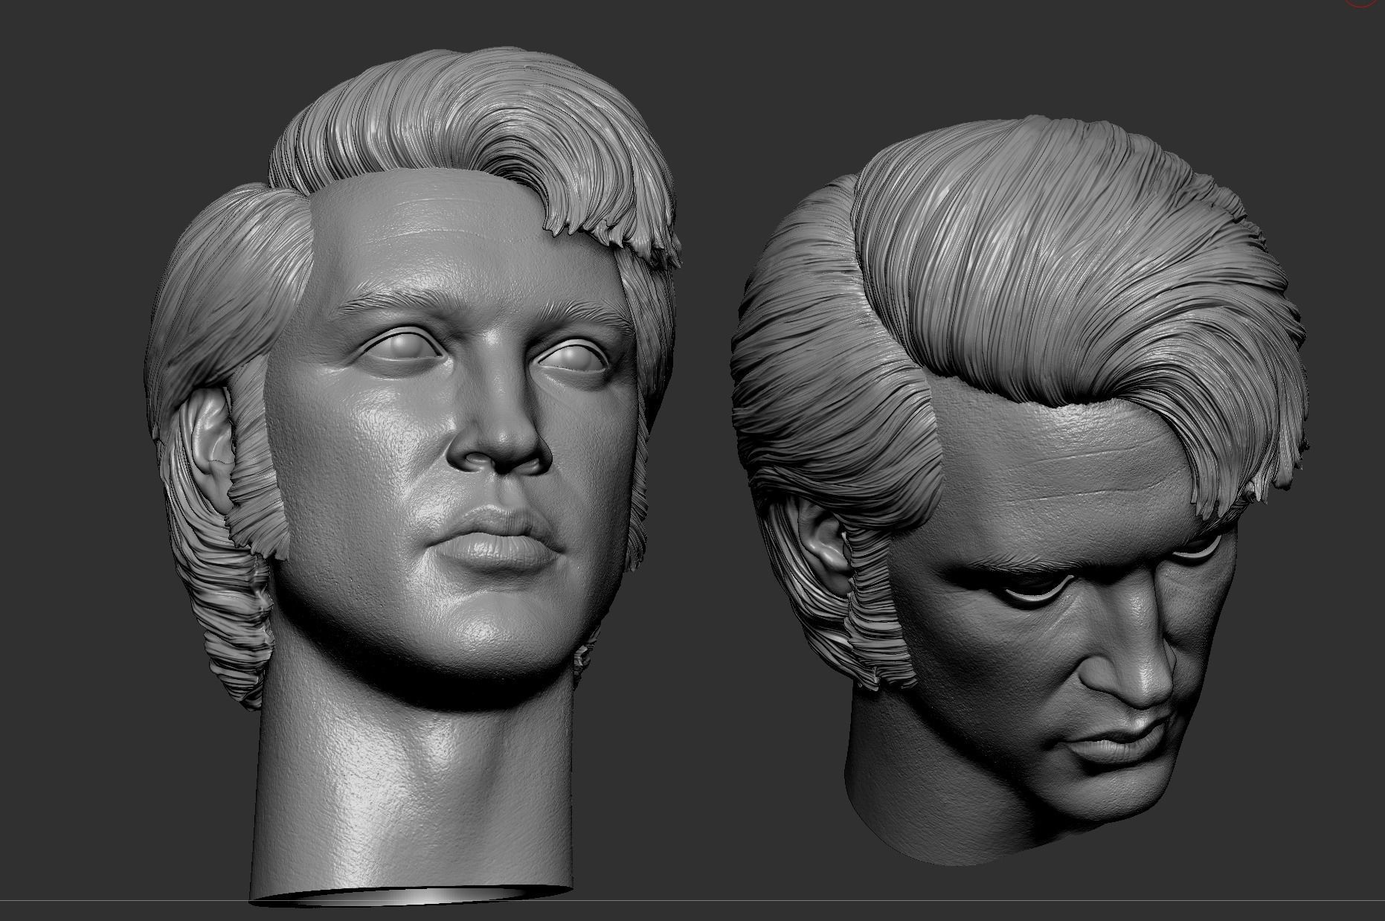The height and width of the screenshot is (921, 1385).
Task: Select the downward-tilted head sculpt showing hair top
Action: coord(1019,491)
